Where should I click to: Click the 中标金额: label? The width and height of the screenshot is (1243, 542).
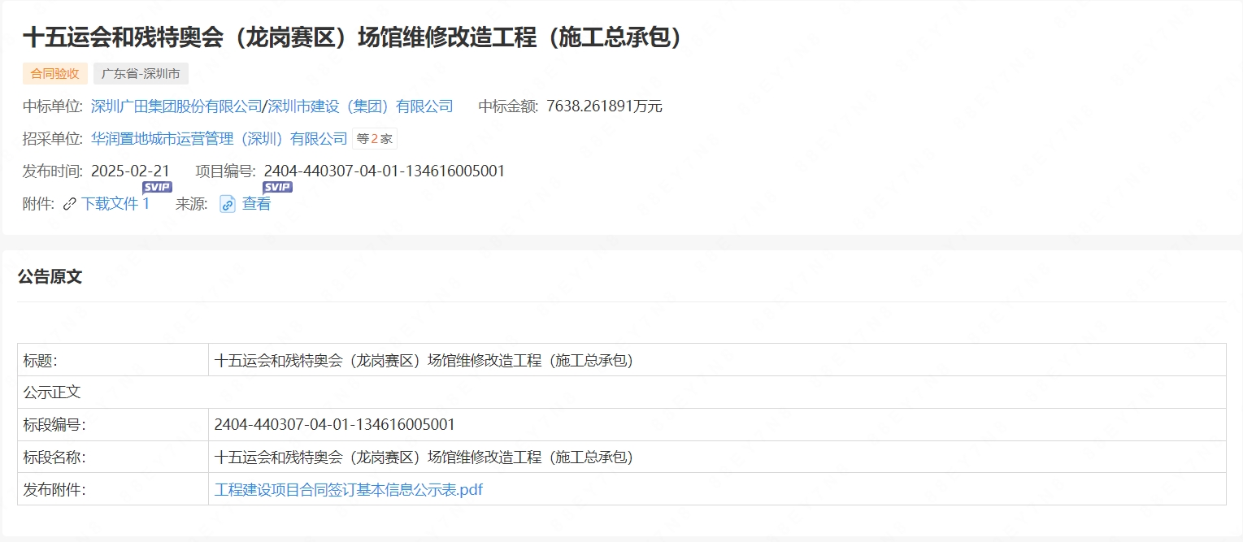(509, 106)
